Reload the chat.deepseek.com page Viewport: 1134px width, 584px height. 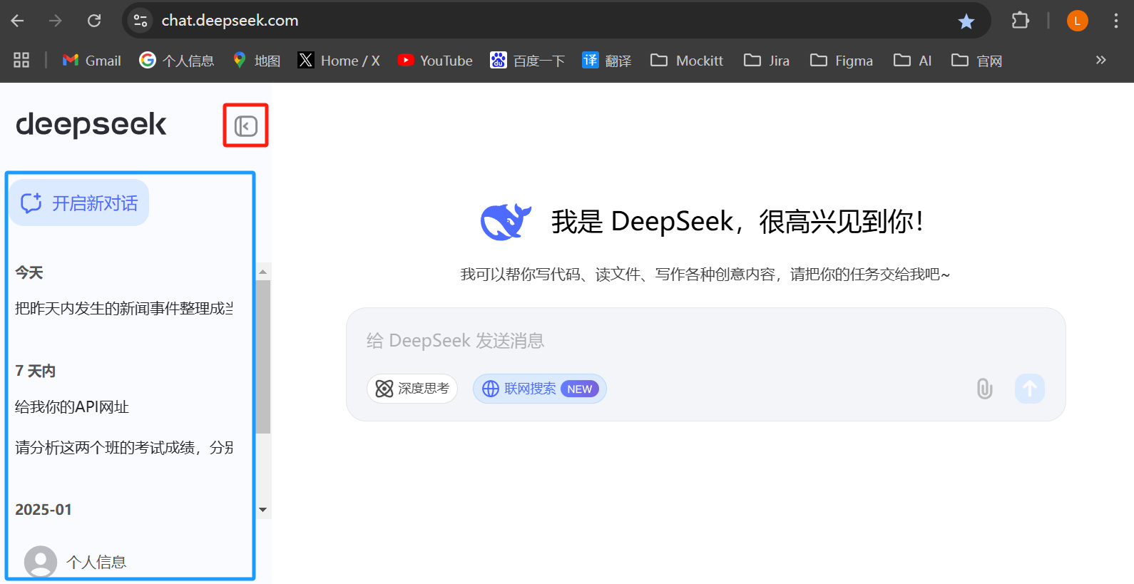coord(94,21)
